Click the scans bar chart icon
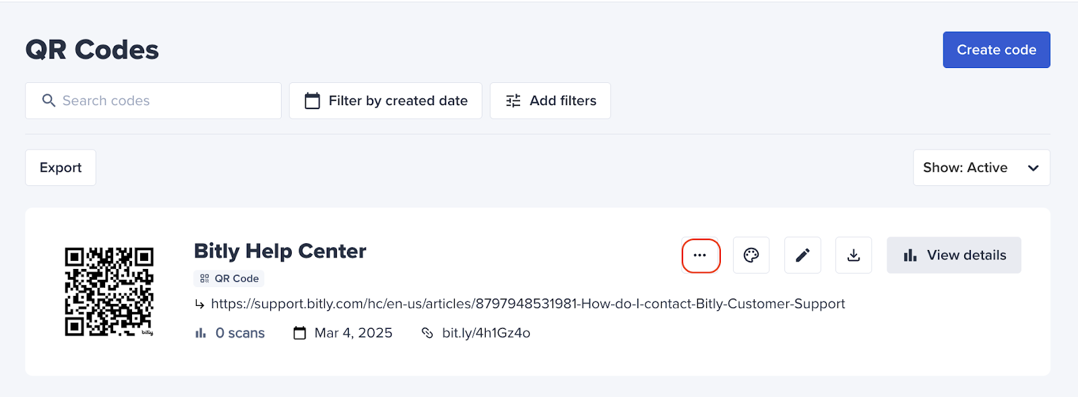 pyautogui.click(x=201, y=333)
